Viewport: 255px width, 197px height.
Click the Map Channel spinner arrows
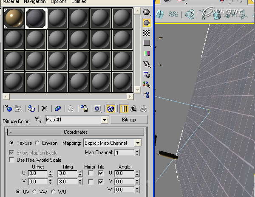click(x=137, y=153)
